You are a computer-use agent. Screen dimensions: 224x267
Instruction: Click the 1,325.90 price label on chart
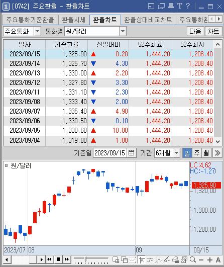(x=206, y=185)
